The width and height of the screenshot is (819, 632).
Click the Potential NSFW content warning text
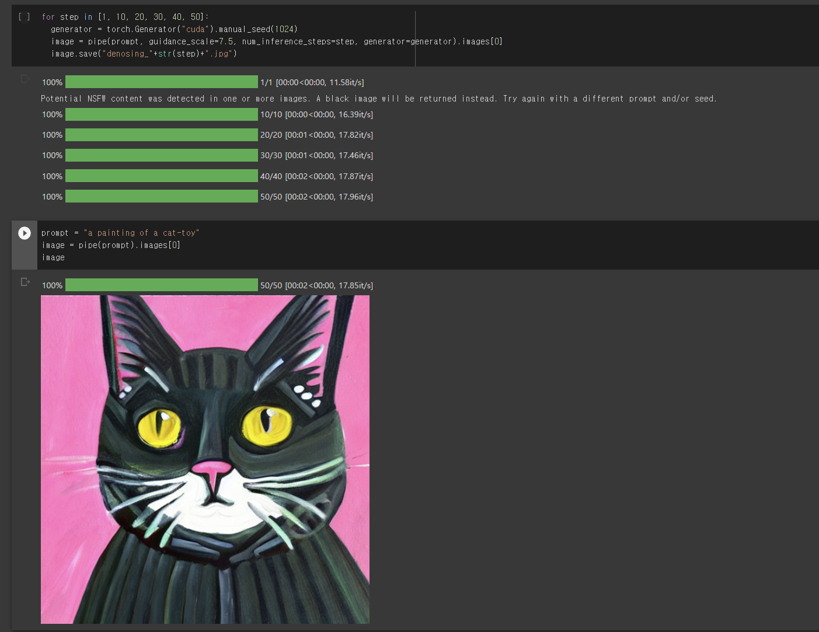pos(379,99)
